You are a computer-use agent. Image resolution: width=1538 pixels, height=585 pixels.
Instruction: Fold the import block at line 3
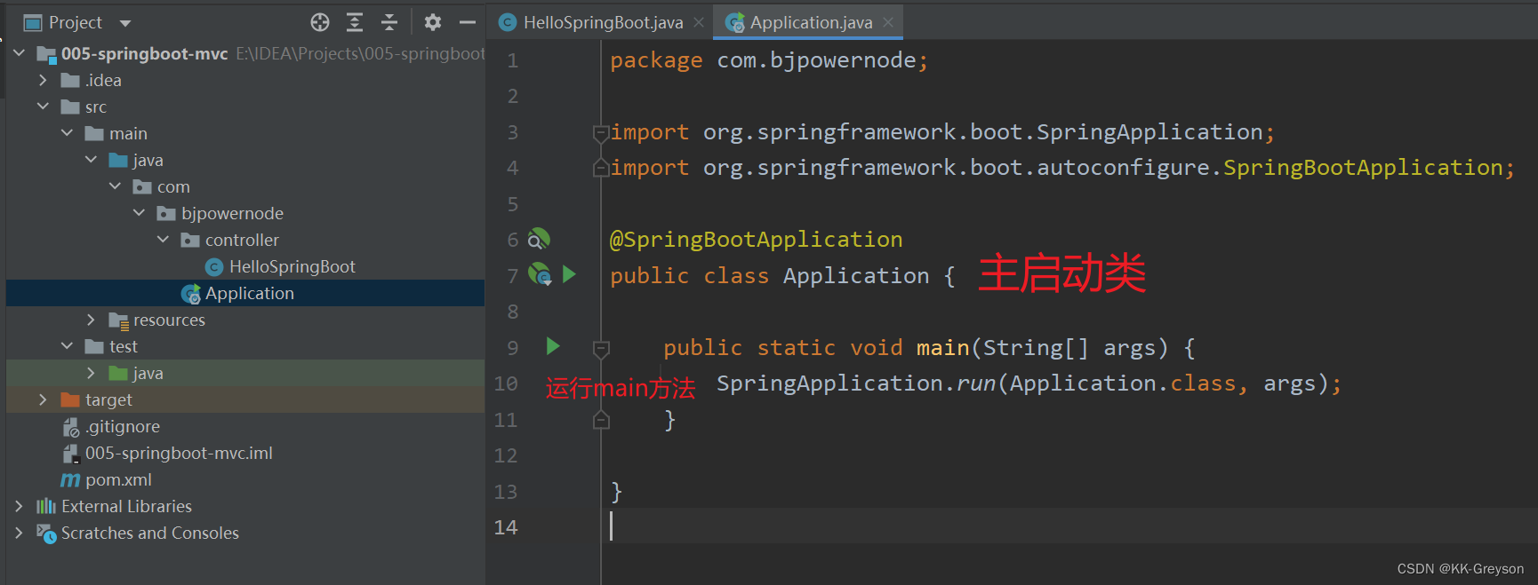(601, 133)
